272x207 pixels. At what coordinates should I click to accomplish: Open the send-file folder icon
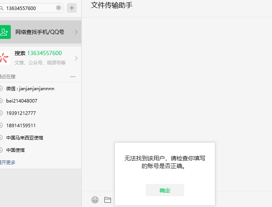tap(107, 200)
